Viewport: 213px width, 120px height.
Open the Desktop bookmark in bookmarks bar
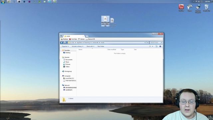click(64, 39)
